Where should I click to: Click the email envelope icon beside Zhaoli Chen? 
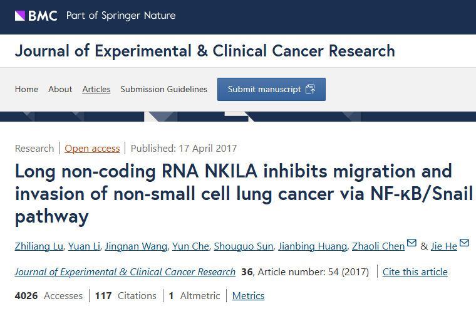[411, 243]
